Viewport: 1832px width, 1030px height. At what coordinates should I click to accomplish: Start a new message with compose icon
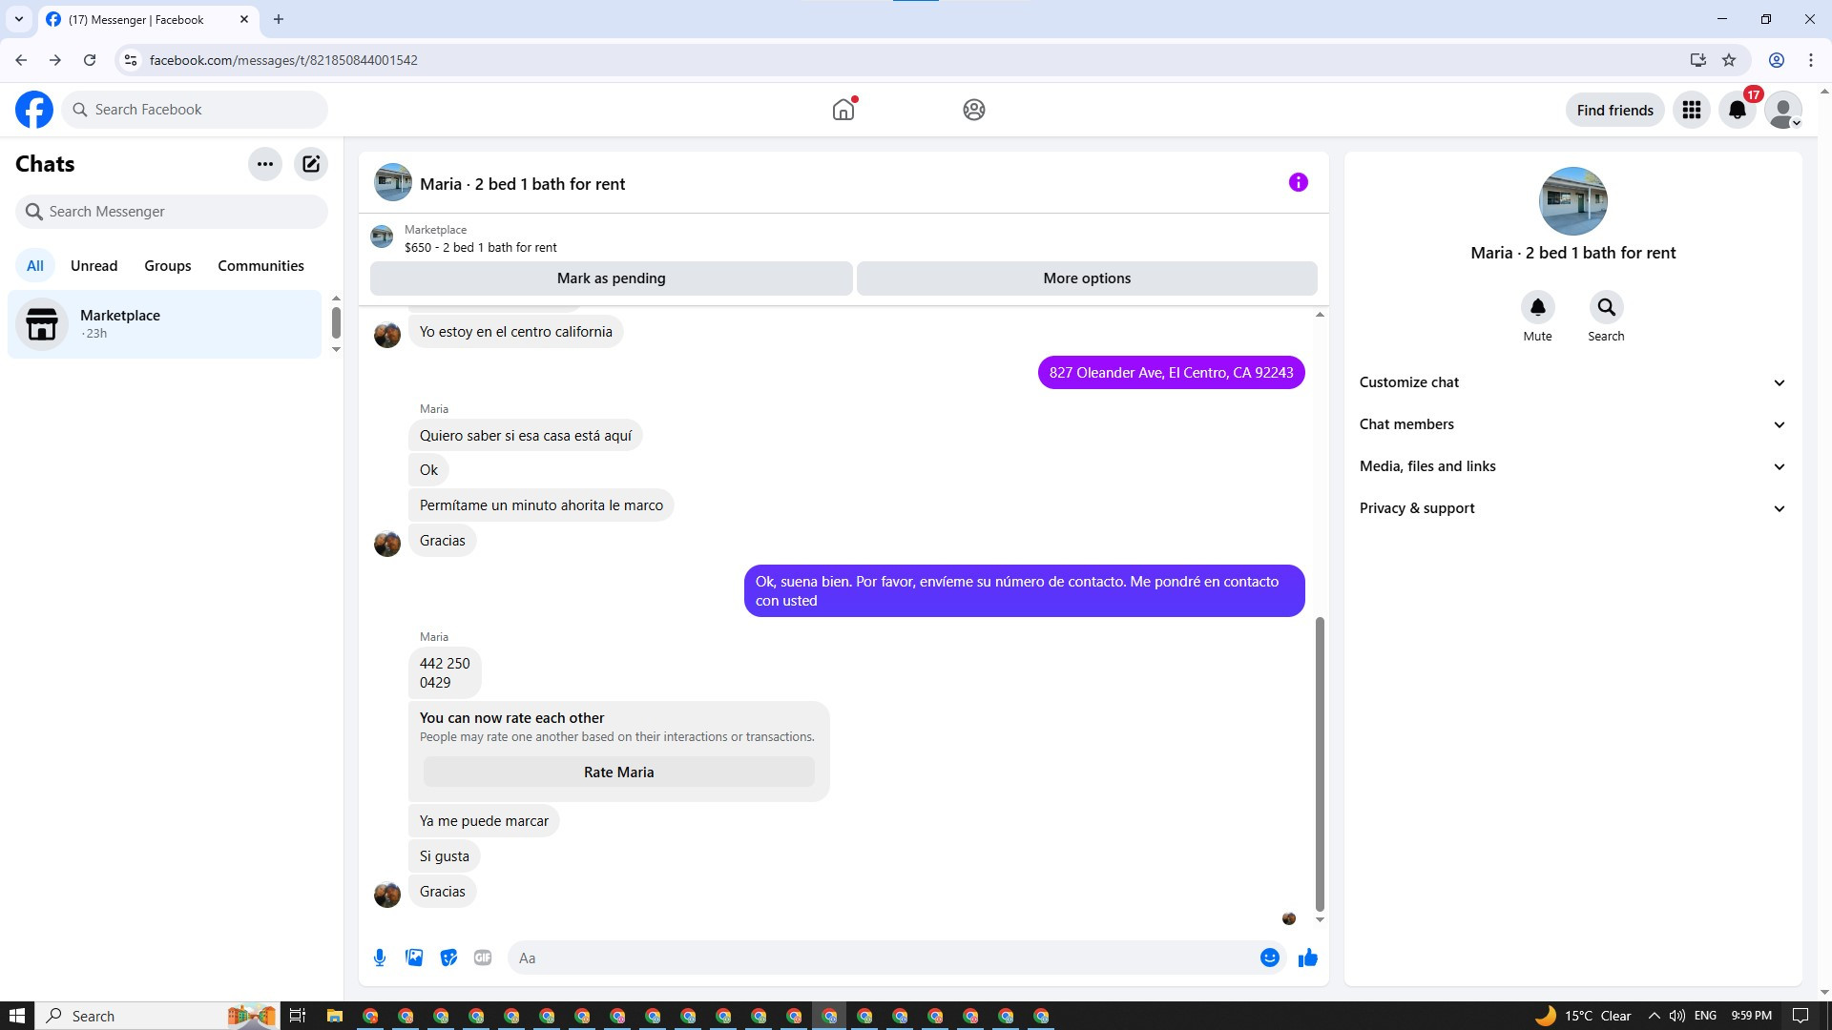click(x=311, y=164)
